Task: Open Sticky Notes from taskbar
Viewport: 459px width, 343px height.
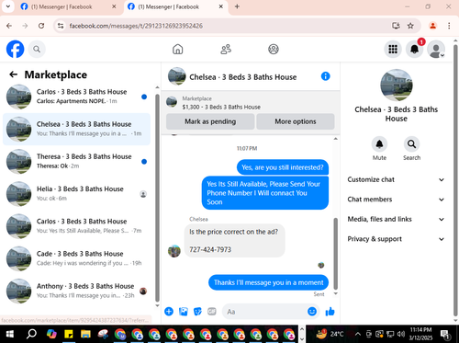Action: 69,334
